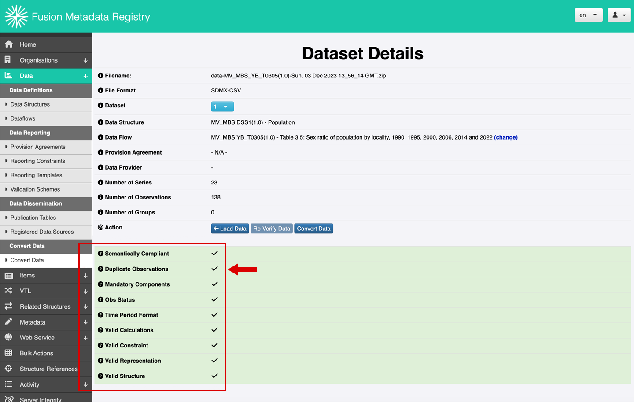Click the change link for Data Flow
This screenshot has height=402, width=634.
pyautogui.click(x=505, y=137)
